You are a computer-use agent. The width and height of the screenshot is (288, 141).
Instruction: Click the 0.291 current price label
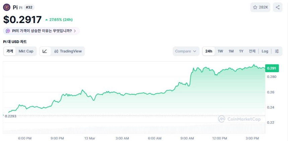pyautogui.click(x=272, y=68)
